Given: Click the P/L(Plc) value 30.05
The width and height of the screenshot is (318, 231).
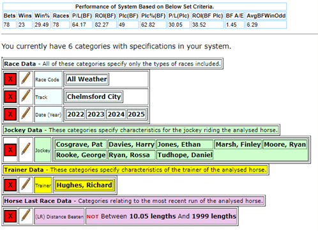Looking at the screenshot, I should pos(179,25).
